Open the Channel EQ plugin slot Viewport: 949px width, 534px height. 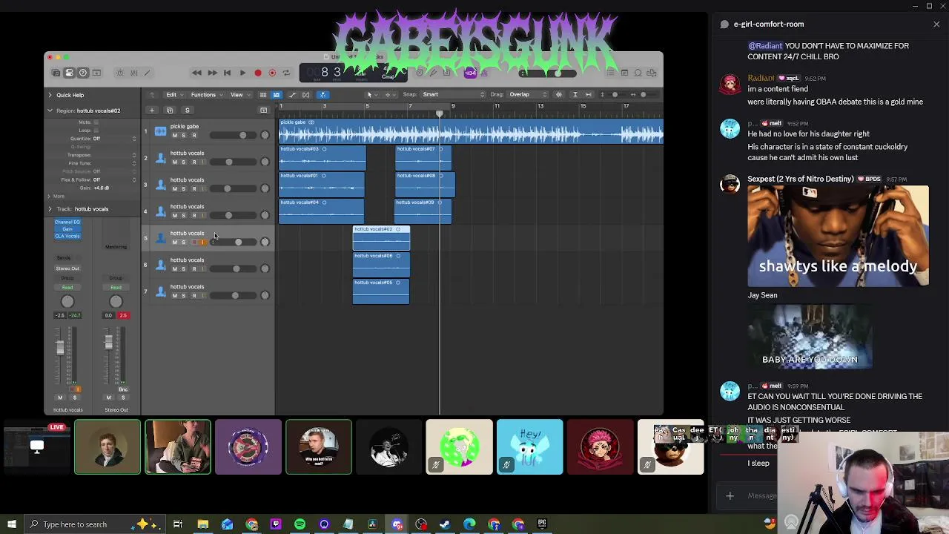click(x=67, y=222)
